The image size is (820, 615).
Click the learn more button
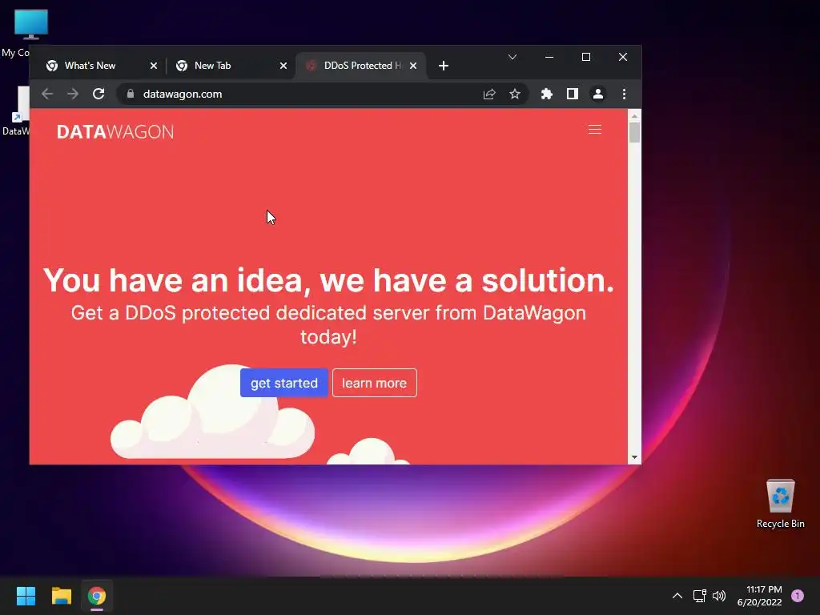[x=375, y=383]
